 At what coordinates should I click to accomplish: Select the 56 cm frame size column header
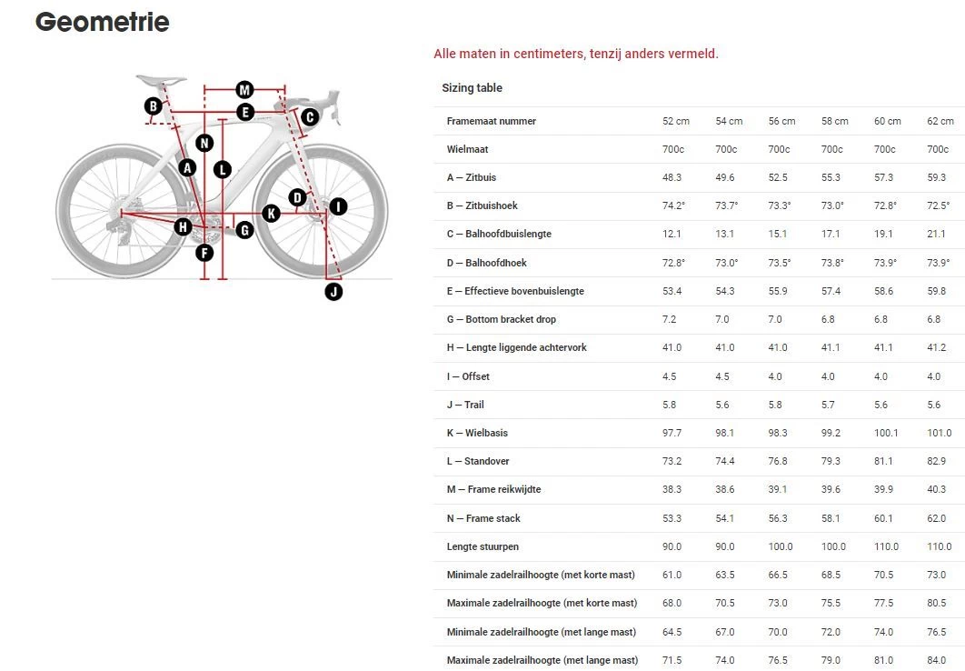[x=781, y=121]
